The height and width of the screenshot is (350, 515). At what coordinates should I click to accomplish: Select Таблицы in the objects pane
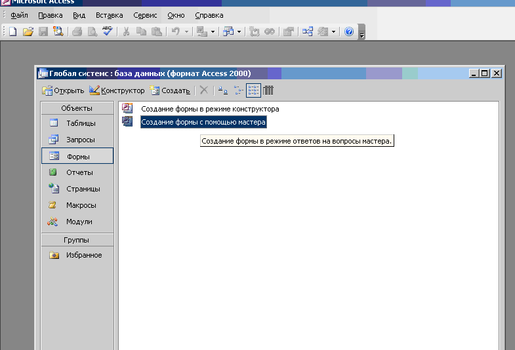click(77, 123)
